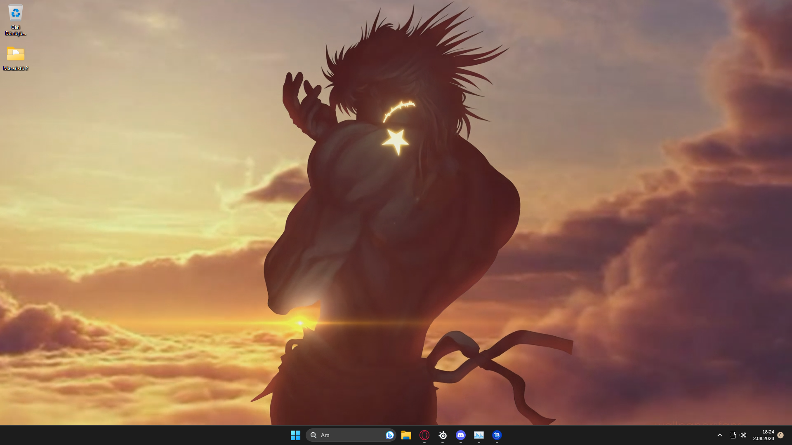Open the performance monitor graph app

click(479, 435)
